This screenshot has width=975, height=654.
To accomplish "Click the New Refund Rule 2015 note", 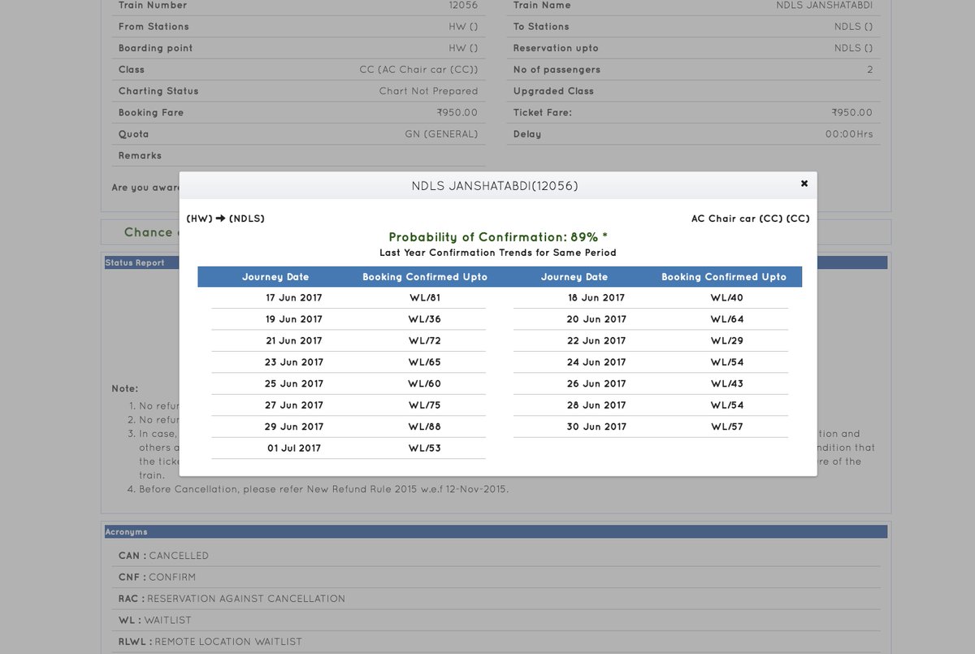I will click(x=323, y=489).
